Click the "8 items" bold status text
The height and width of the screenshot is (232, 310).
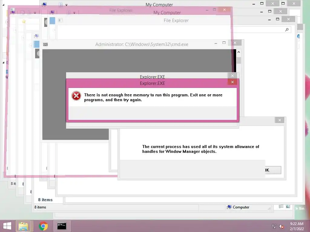[45, 200]
